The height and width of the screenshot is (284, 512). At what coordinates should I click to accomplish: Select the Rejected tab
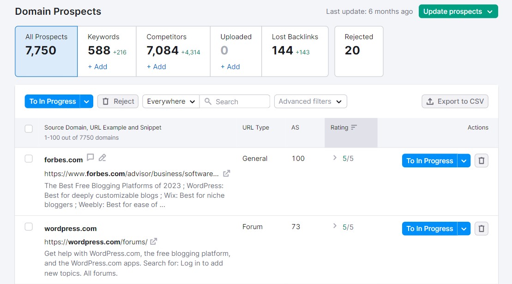click(359, 51)
